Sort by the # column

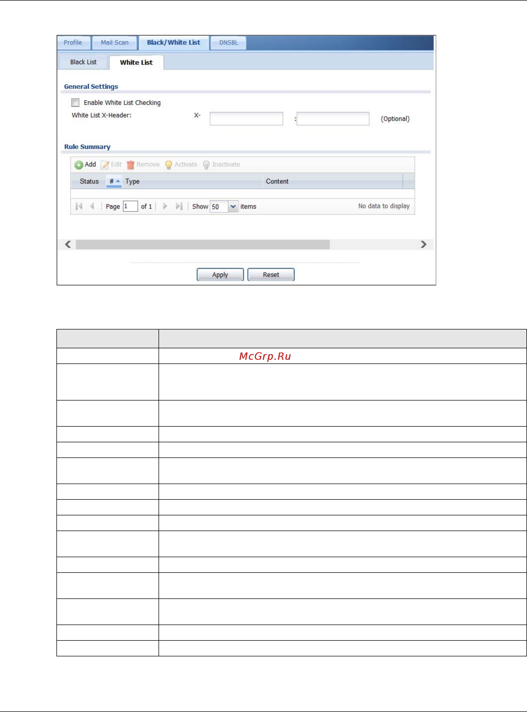[114, 181]
